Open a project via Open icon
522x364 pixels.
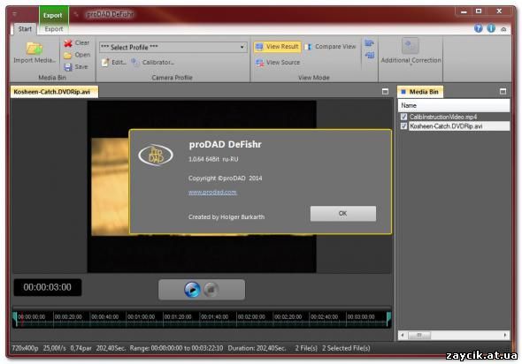pos(67,55)
